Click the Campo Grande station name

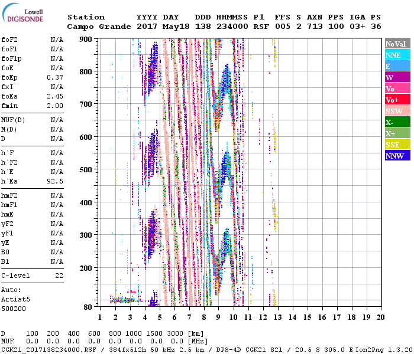point(99,27)
